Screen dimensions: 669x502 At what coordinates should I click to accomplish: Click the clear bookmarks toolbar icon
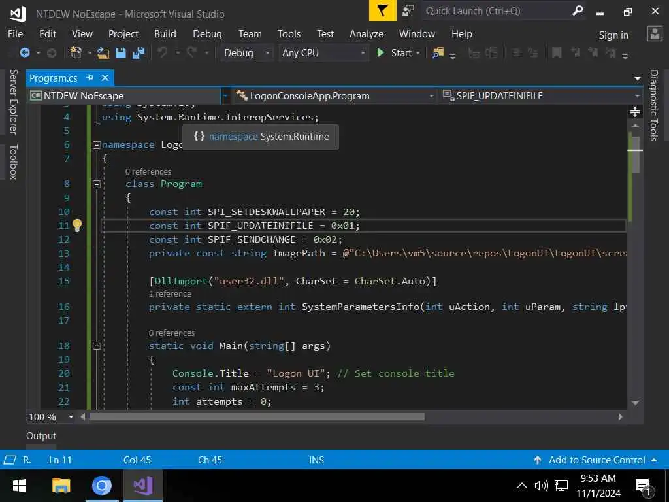611,52
